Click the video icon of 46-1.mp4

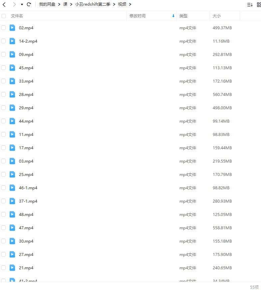click(x=12, y=188)
